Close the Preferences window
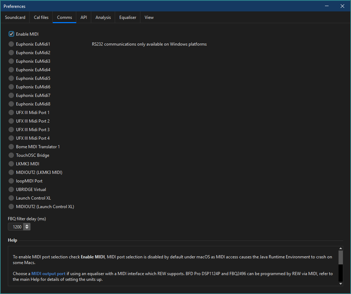 click(342, 6)
